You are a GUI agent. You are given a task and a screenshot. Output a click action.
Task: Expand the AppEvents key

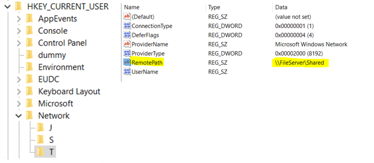pyautogui.click(x=19, y=19)
